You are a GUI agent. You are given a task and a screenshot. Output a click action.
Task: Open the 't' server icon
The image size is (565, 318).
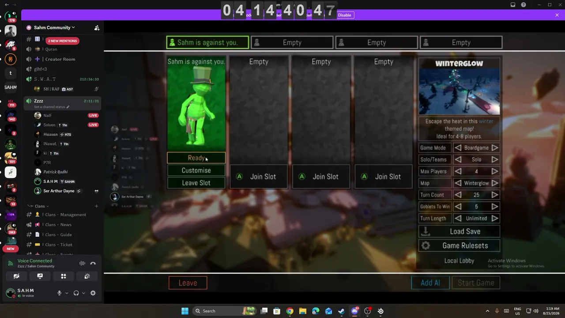pyautogui.click(x=11, y=73)
